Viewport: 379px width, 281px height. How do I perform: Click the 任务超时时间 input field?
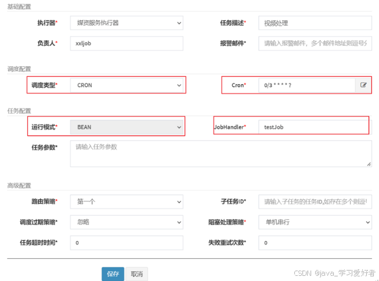(x=127, y=243)
